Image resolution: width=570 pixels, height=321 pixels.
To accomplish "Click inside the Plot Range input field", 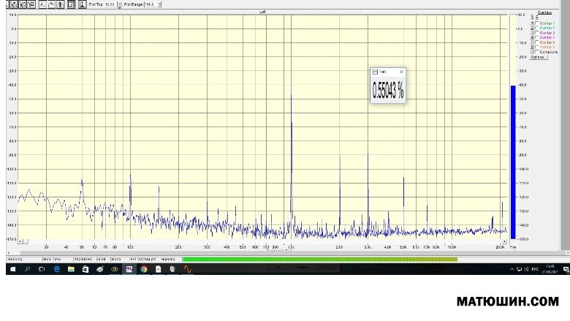I will (151, 4).
